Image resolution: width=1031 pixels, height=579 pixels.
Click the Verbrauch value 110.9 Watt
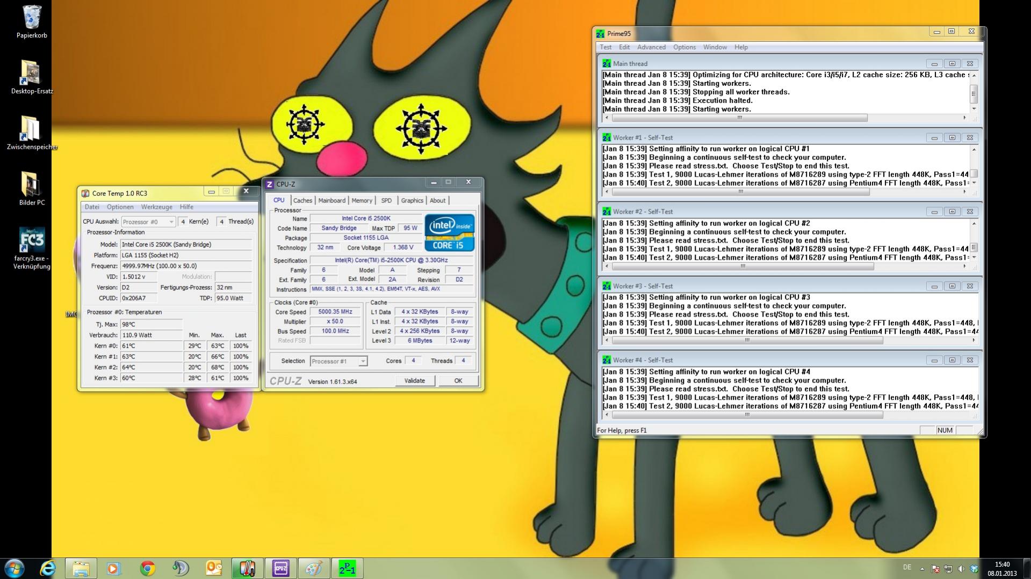152,335
